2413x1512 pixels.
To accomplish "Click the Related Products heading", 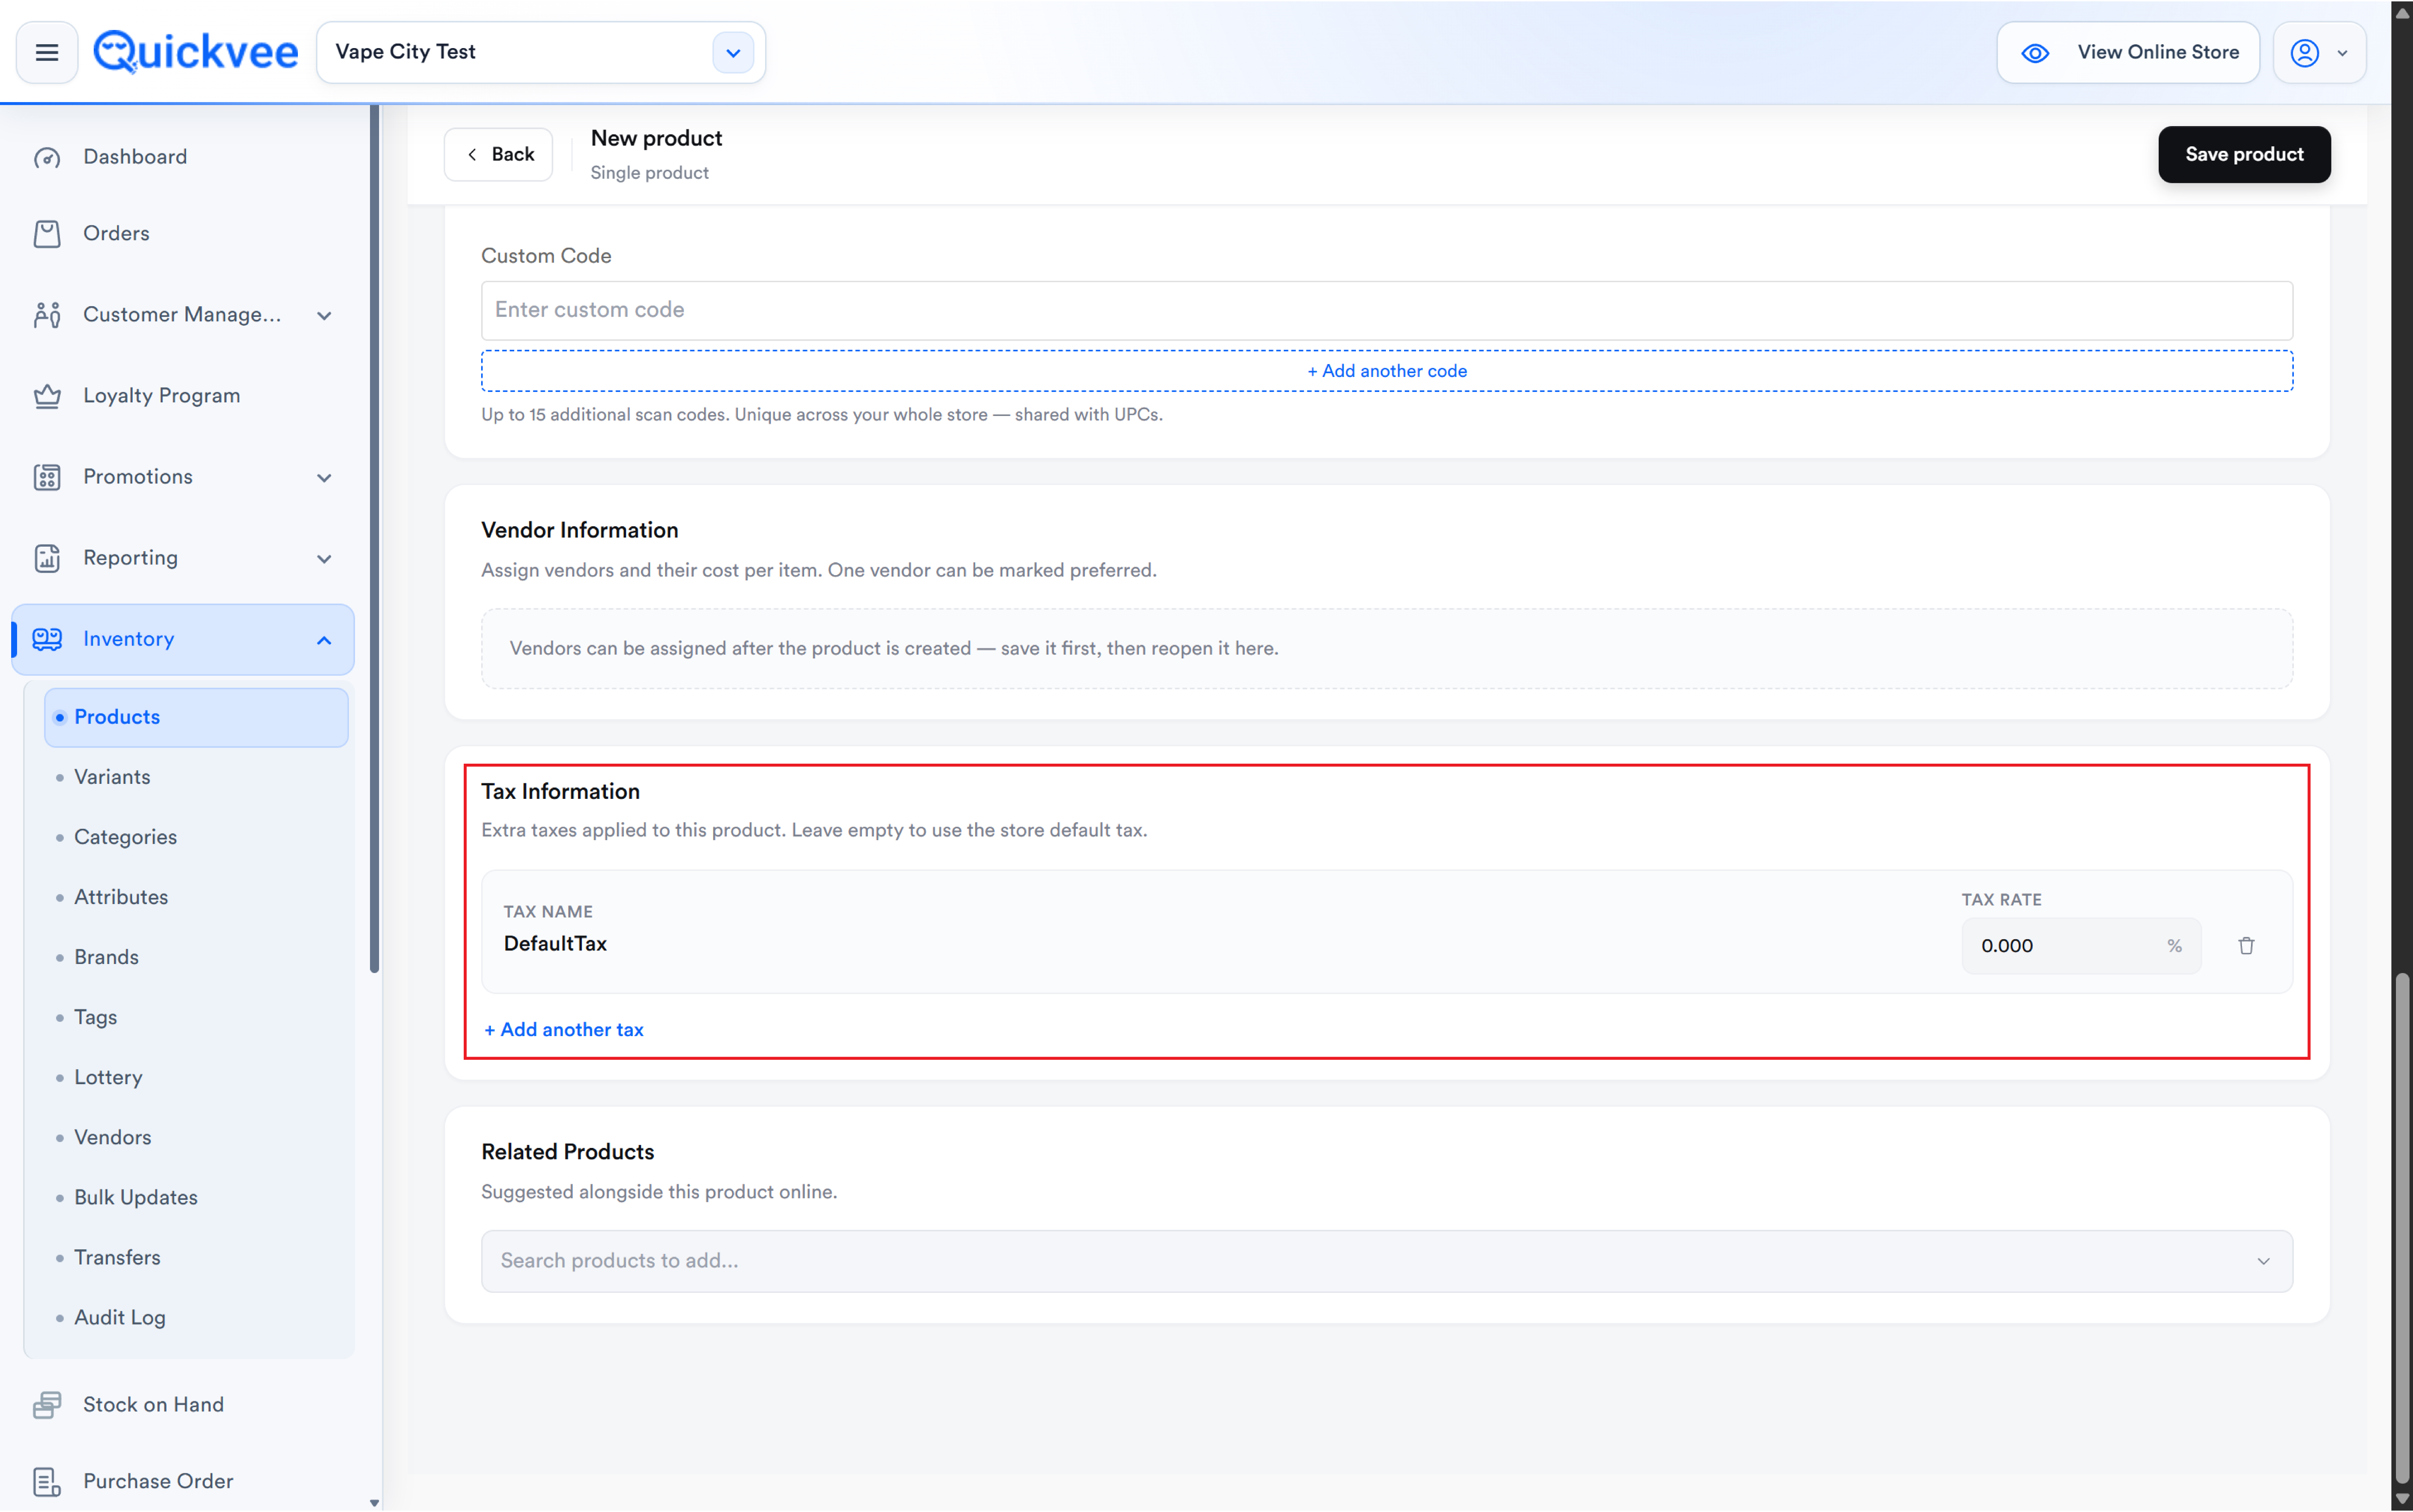I will (568, 1152).
